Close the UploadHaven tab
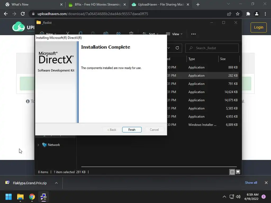The image size is (271, 203). click(188, 4)
